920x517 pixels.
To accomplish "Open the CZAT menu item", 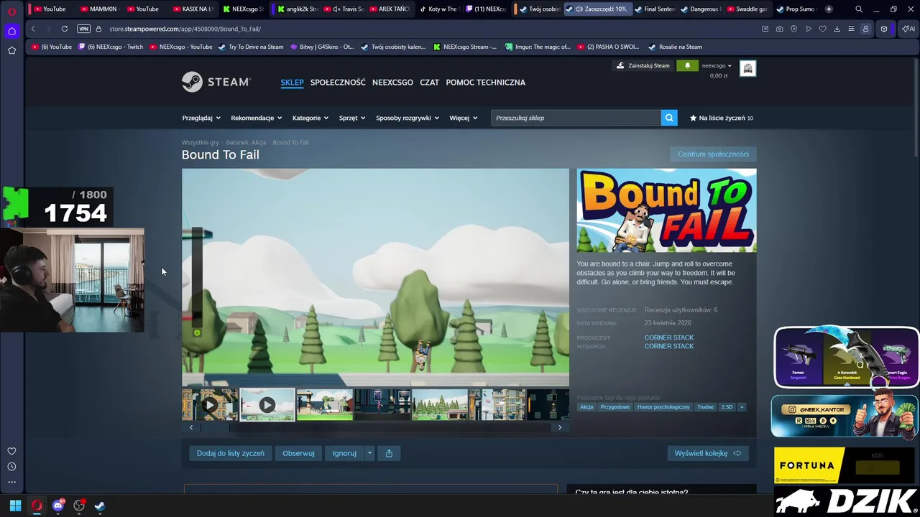I will pyautogui.click(x=429, y=83).
